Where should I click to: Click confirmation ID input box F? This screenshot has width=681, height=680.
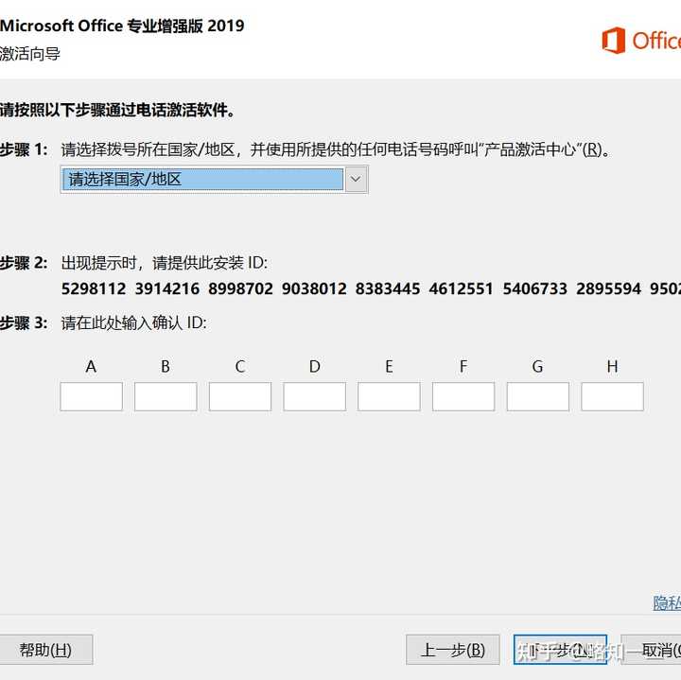[463, 396]
